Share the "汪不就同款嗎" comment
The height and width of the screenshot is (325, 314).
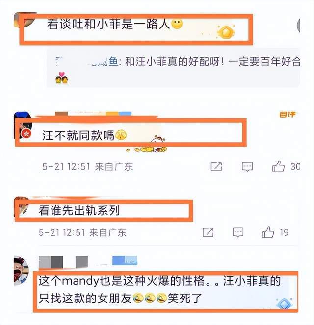point(216,166)
